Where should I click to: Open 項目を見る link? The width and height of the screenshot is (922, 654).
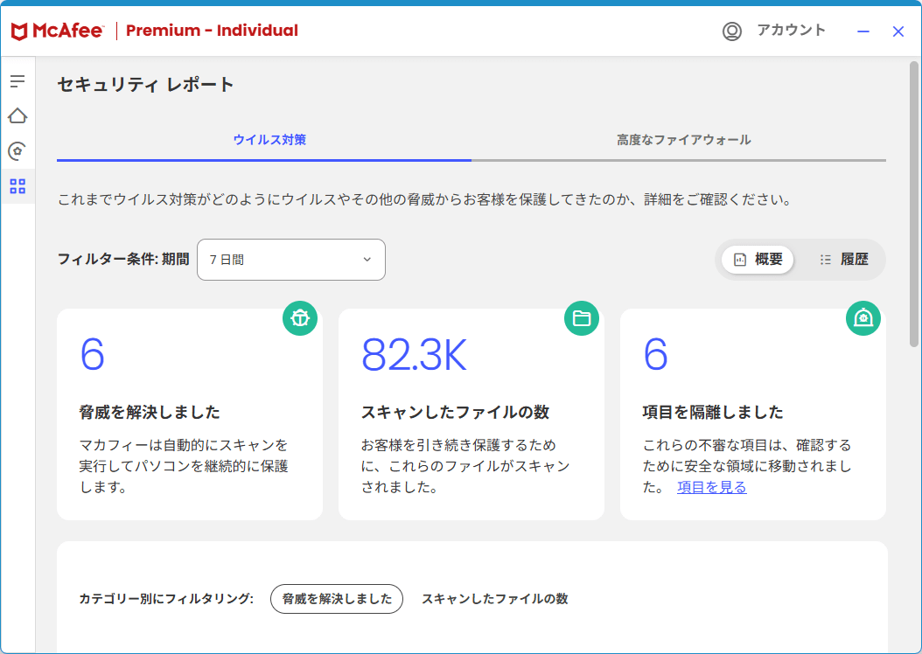click(711, 487)
